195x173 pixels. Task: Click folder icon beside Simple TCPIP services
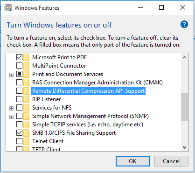tap(26, 125)
